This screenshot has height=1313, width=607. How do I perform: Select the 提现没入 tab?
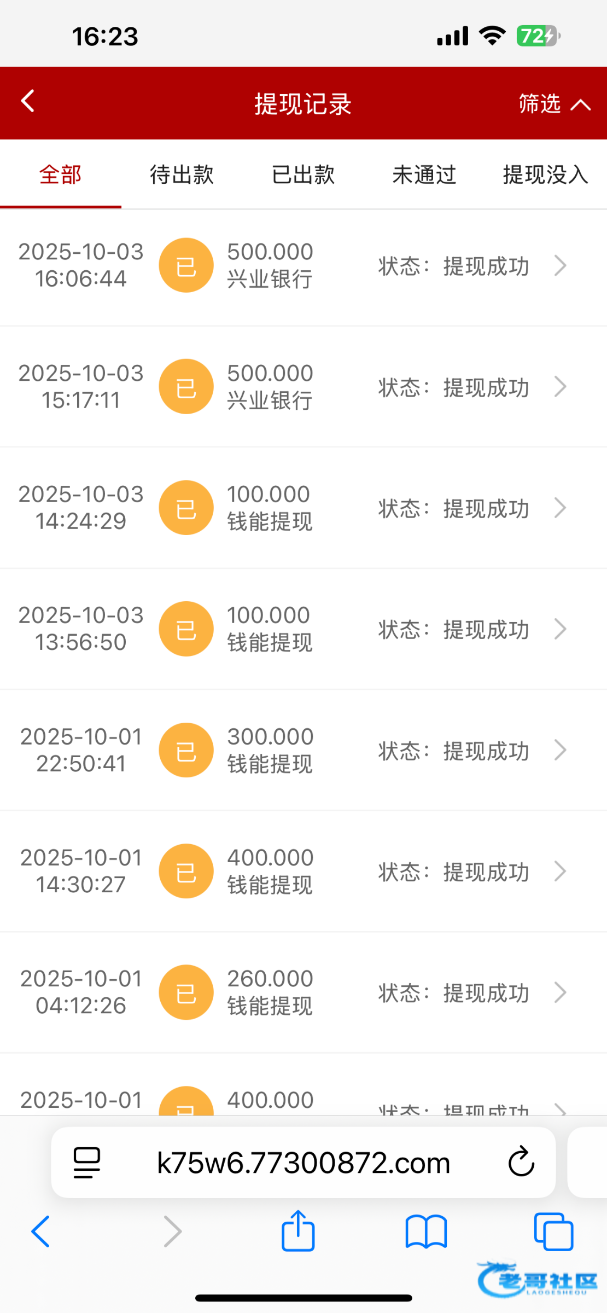click(x=545, y=175)
